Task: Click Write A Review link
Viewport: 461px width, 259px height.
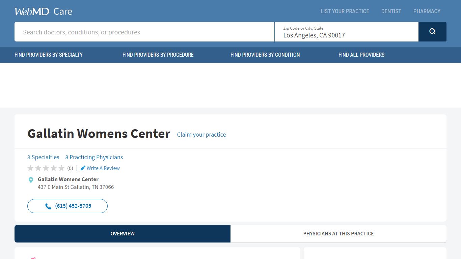Action: [x=103, y=168]
